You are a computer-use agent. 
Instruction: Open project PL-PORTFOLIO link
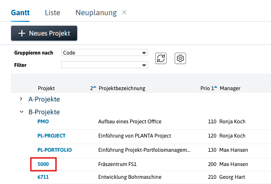55,150
